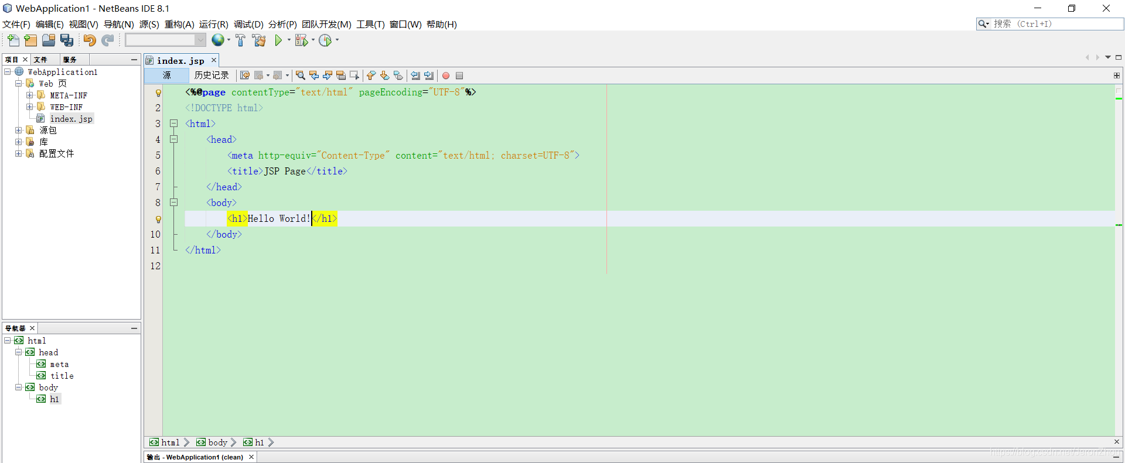Open the 帮助(H) menu
Image resolution: width=1125 pixels, height=463 pixels.
tap(442, 24)
